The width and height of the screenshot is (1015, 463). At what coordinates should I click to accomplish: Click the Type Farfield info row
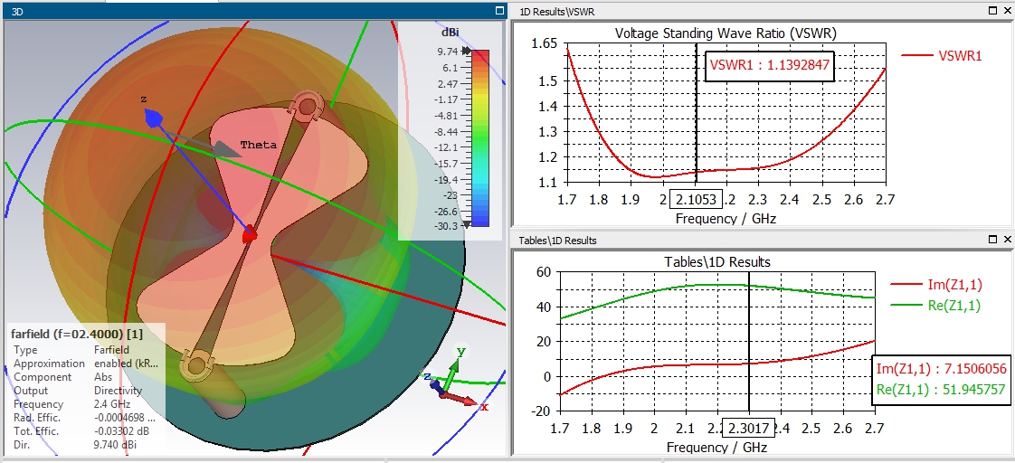pyautogui.click(x=85, y=350)
